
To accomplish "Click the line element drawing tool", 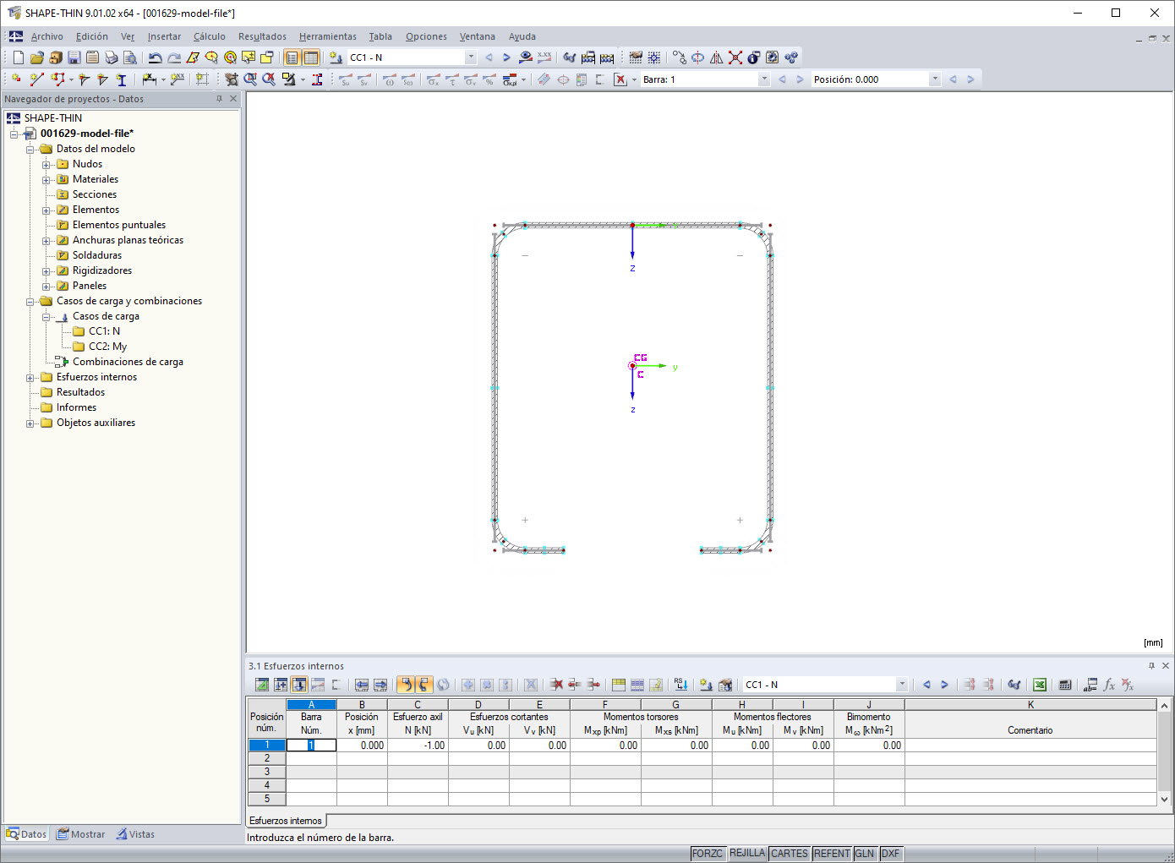I will click(36, 79).
